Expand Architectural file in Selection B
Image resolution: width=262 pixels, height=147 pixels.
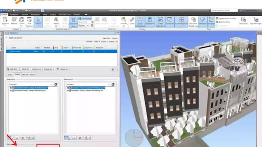(x=68, y=88)
